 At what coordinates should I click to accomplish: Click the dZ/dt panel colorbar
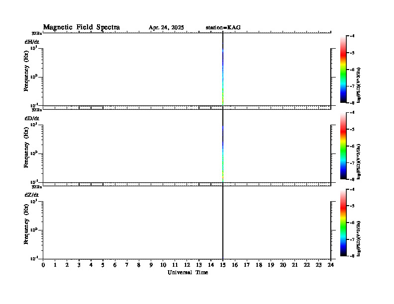(x=343, y=223)
